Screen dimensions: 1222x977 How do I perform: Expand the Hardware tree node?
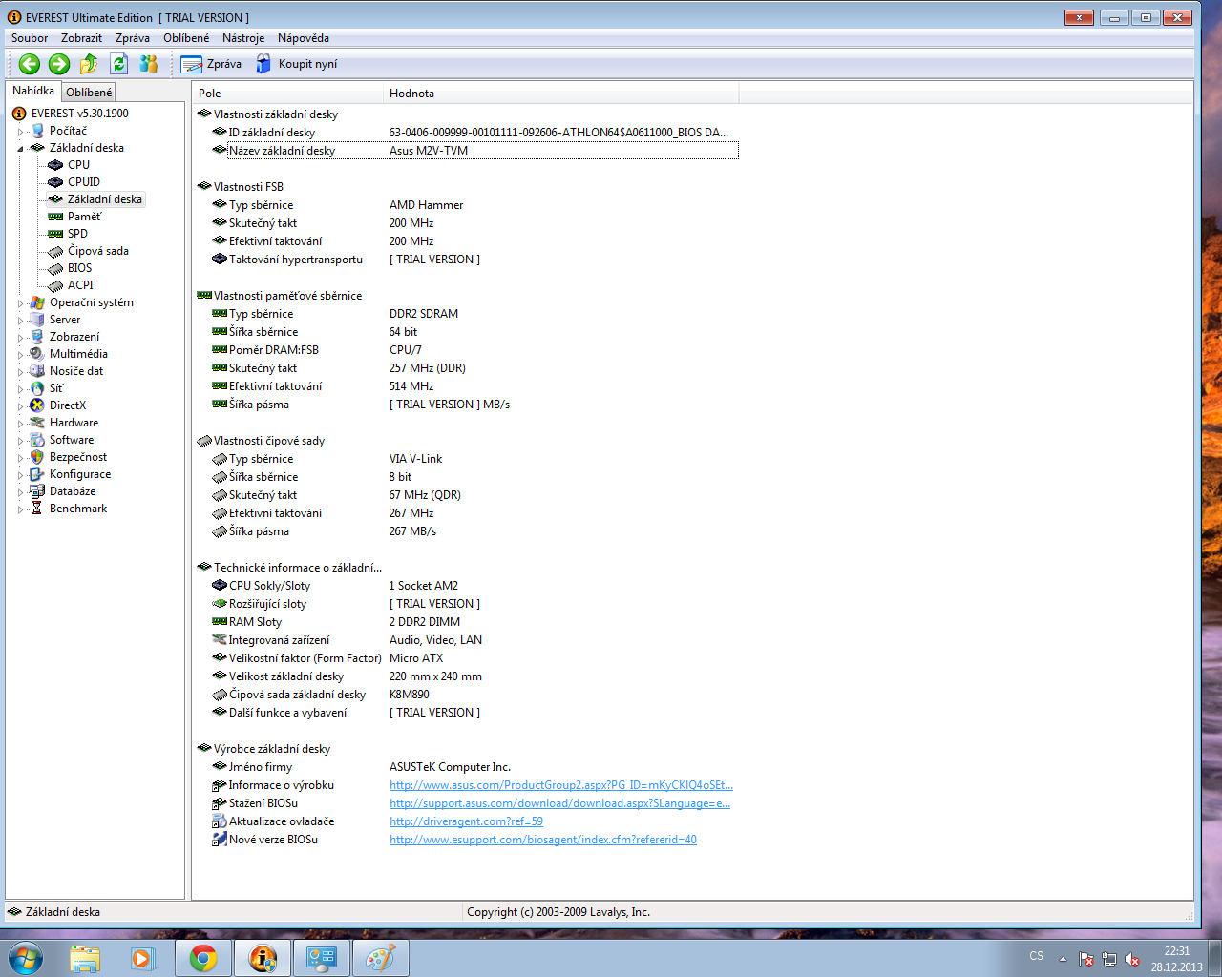(x=20, y=424)
